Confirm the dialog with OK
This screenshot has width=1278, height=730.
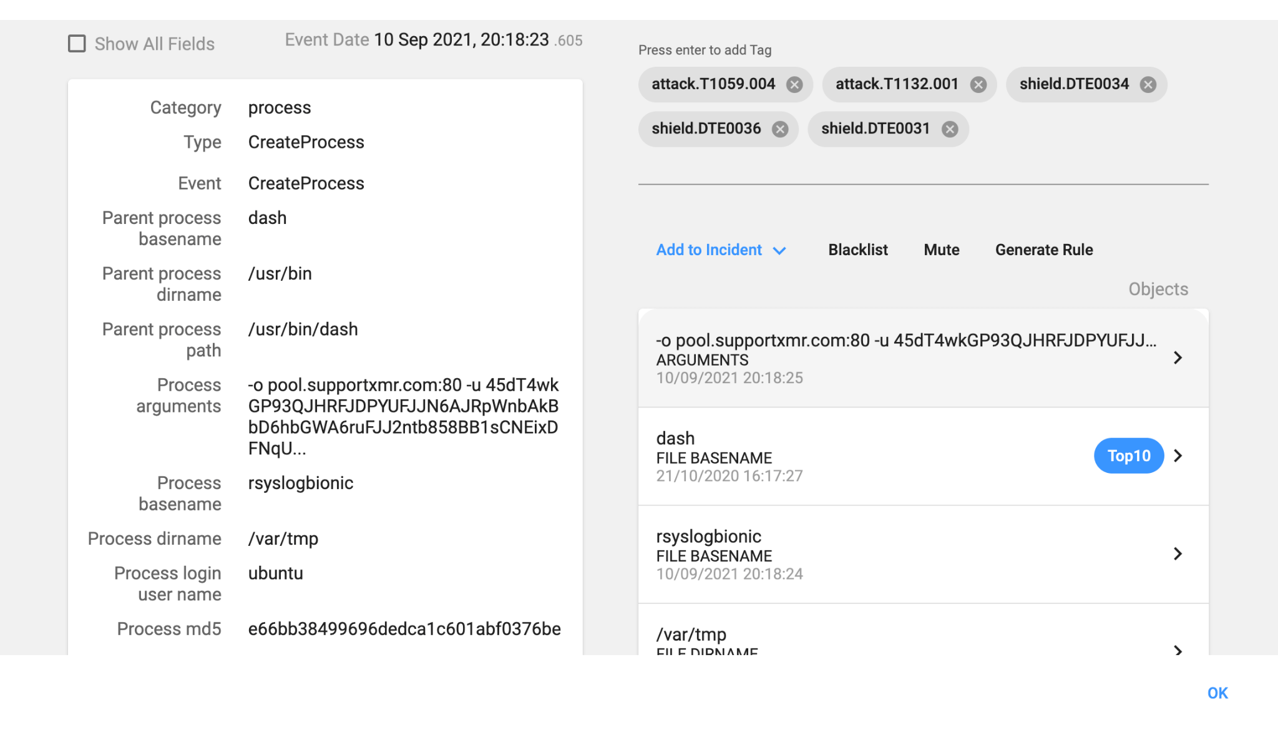point(1217,693)
